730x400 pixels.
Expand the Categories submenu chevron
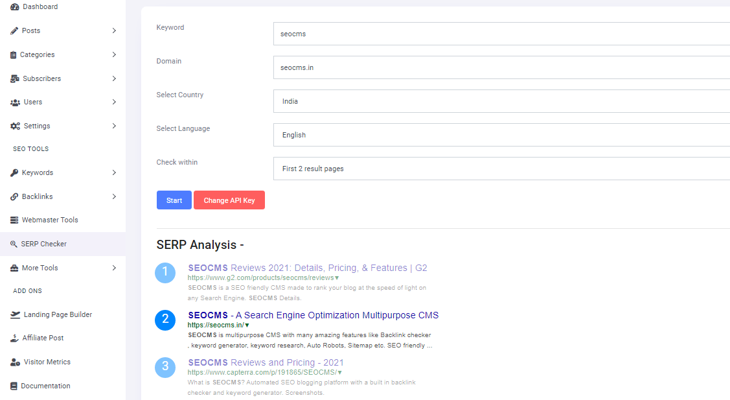[114, 54]
